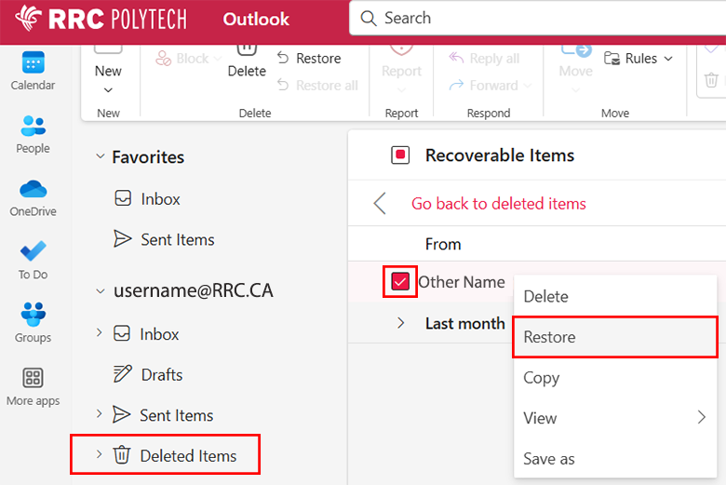Select Save as in context menu
The height and width of the screenshot is (485, 726).
549,458
